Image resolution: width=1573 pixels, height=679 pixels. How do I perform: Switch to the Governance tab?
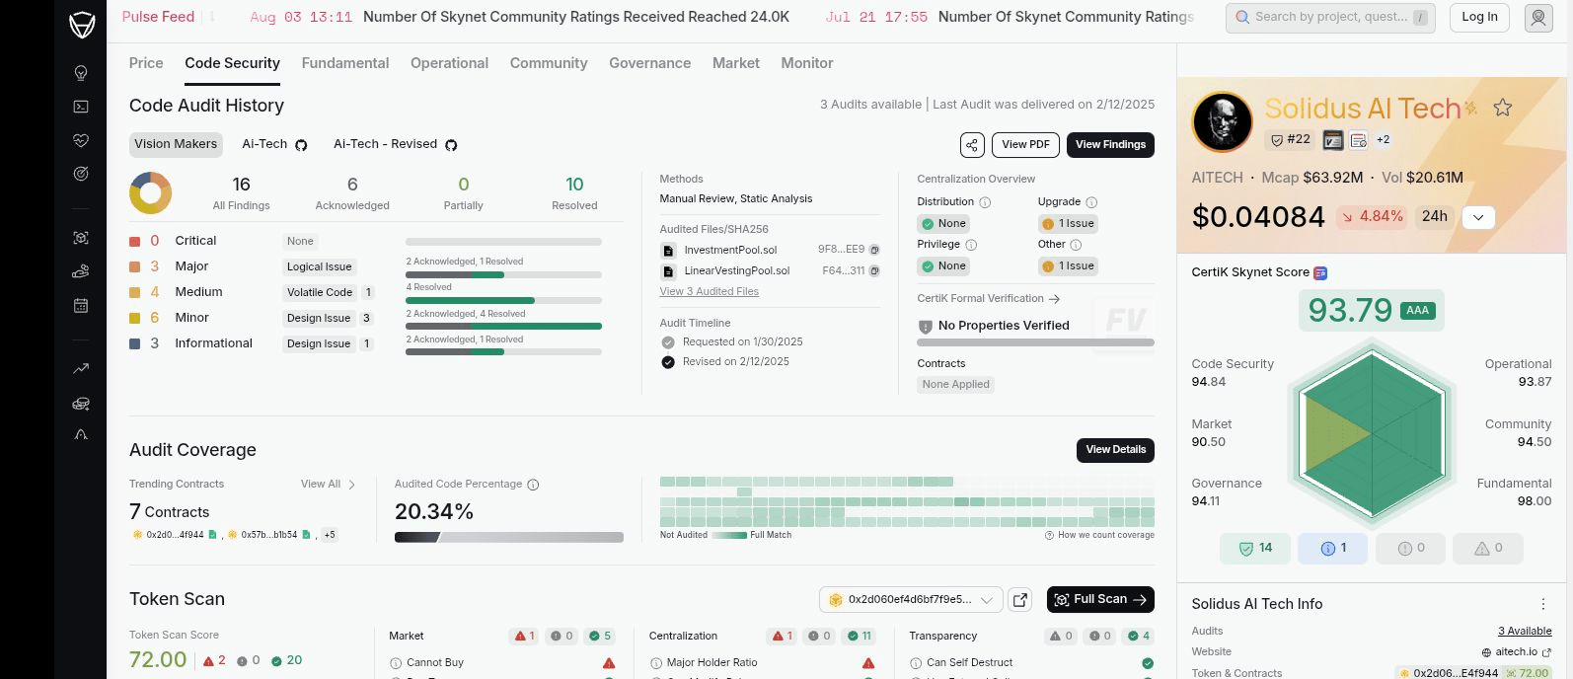[649, 63]
